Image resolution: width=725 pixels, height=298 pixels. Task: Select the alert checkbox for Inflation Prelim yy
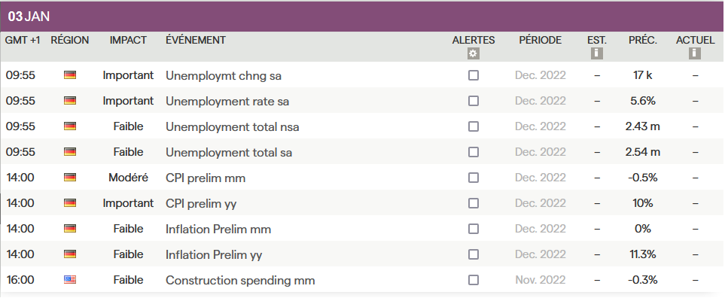474,254
